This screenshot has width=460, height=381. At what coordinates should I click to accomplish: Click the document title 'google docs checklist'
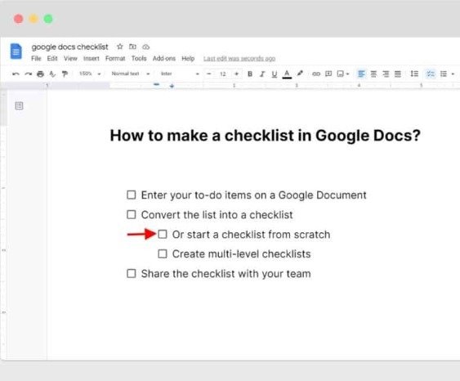point(69,47)
